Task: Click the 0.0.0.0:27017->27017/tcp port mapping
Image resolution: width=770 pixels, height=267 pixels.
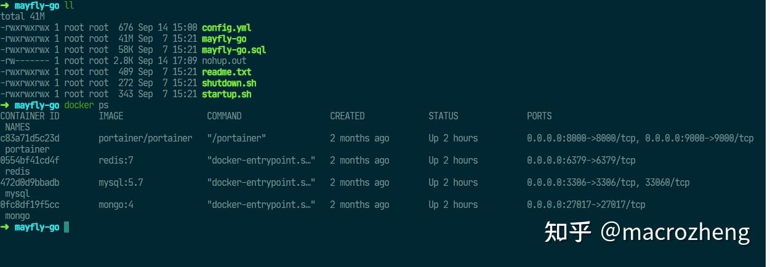Action: pos(586,205)
